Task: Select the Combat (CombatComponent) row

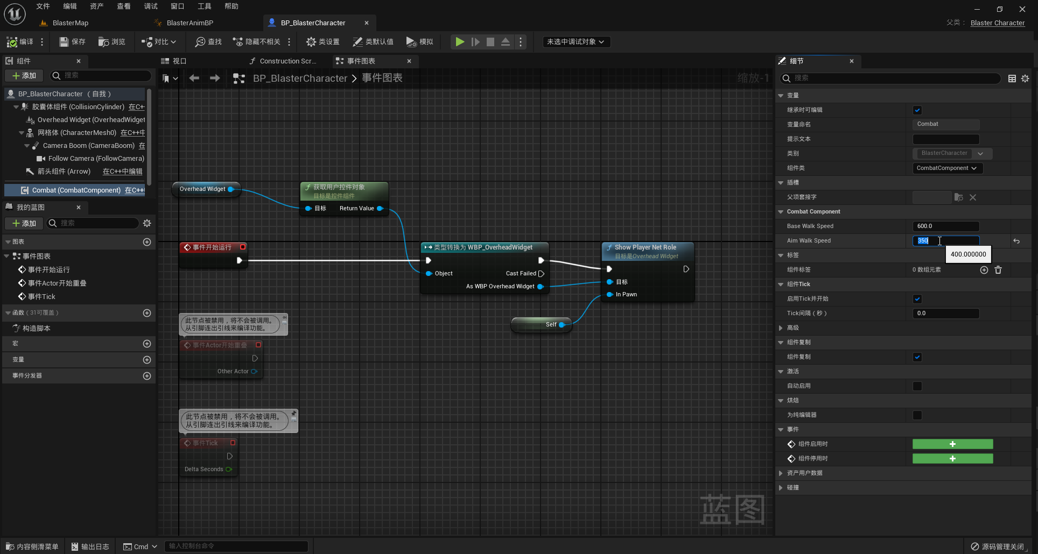Action: coord(75,190)
